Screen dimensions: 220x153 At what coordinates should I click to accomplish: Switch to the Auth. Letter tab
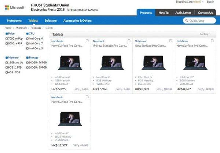(183, 12)
